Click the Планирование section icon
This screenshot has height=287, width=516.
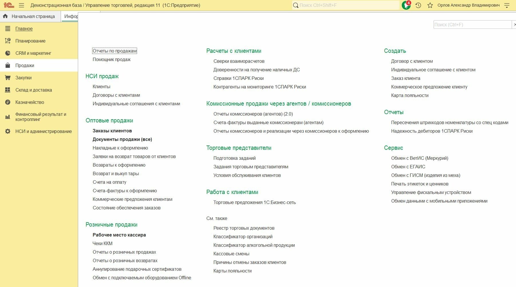8,41
